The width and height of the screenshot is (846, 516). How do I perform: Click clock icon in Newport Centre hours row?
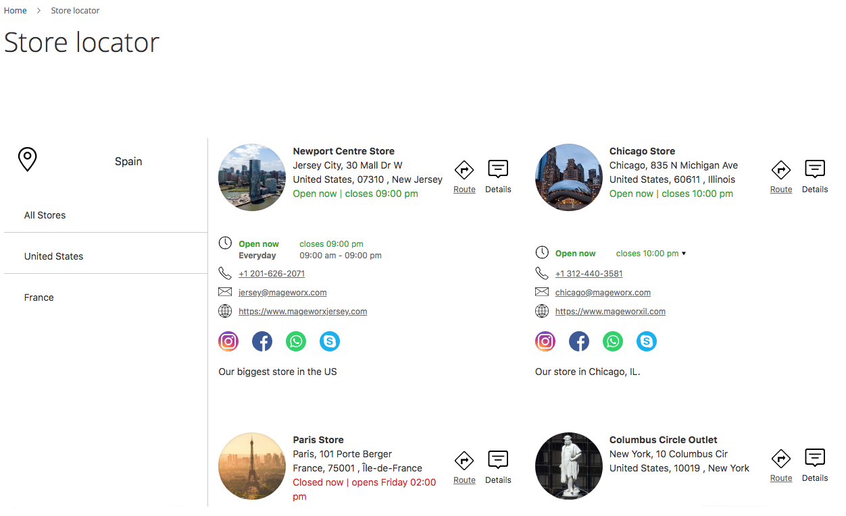pyautogui.click(x=225, y=243)
